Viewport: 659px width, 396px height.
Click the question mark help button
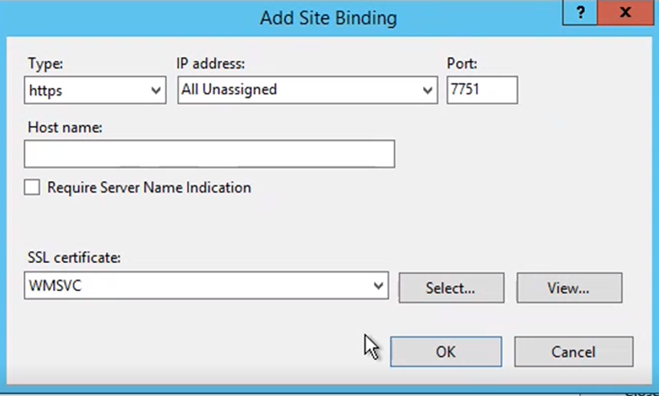(x=580, y=13)
